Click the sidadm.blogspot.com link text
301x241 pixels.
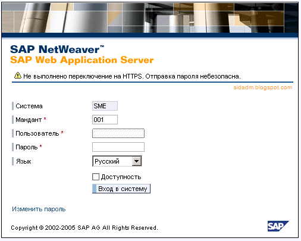[263, 87]
